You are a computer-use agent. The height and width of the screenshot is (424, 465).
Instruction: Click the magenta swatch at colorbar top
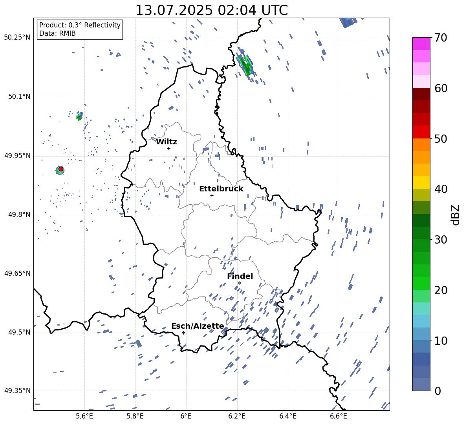421,44
